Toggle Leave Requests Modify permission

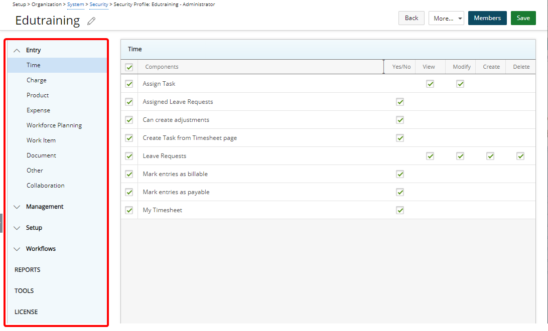[460, 156]
